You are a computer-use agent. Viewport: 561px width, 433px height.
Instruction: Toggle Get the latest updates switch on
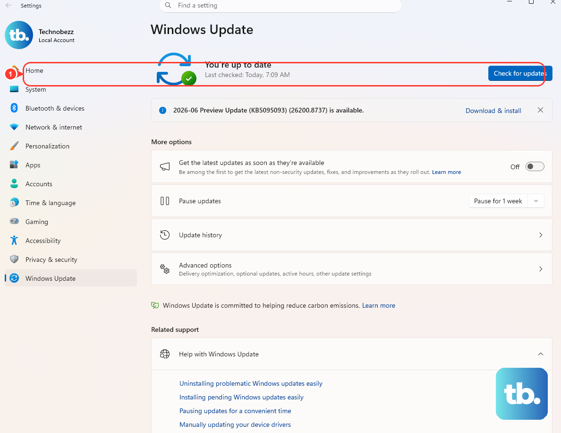point(535,166)
